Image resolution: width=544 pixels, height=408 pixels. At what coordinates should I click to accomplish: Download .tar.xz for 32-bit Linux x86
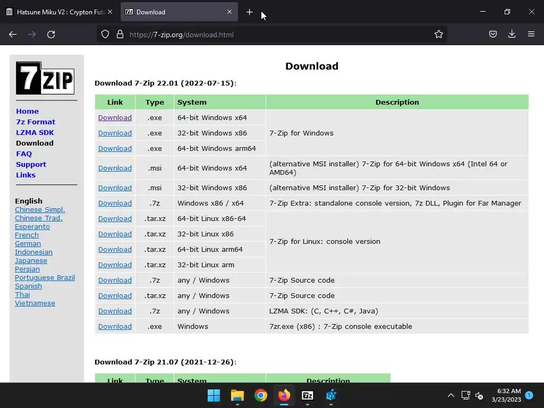click(x=115, y=234)
